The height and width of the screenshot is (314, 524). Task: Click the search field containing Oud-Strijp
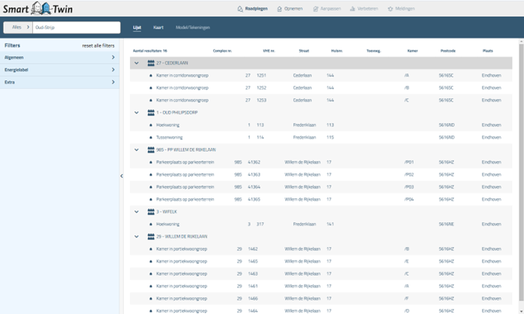coord(75,27)
